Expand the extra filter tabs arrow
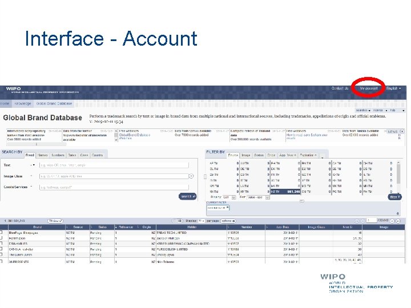The height and width of the screenshot is (308, 411). [323, 156]
